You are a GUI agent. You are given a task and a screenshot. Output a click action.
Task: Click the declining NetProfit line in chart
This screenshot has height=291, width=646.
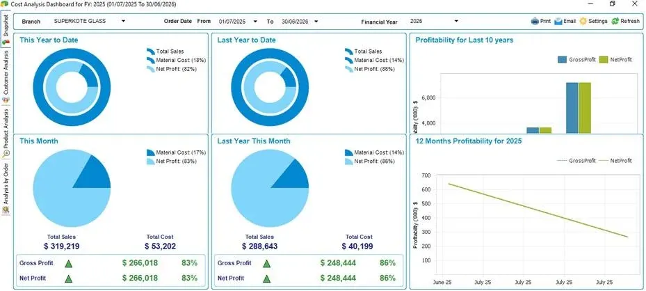538,210
